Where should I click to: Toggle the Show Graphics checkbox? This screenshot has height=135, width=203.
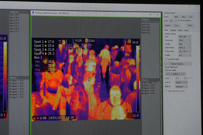click(x=178, y=20)
